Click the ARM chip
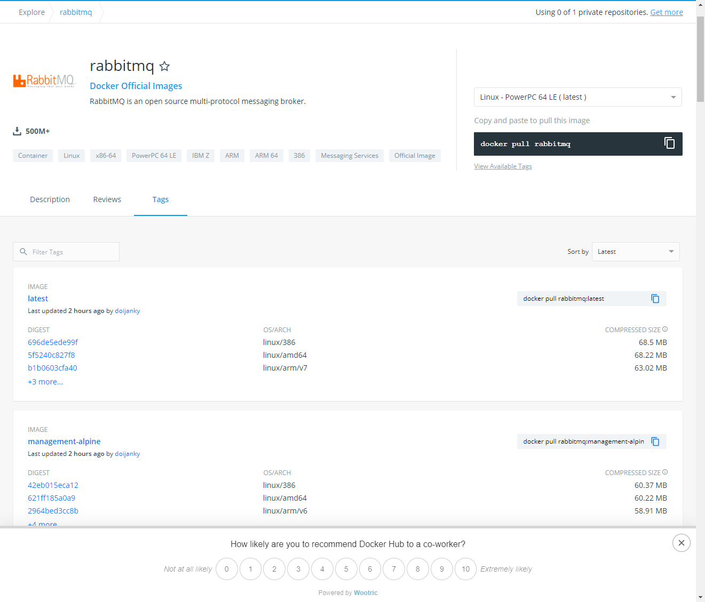 232,156
